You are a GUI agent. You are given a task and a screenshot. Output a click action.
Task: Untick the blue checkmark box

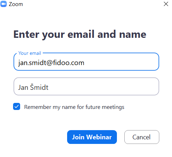click(17, 106)
